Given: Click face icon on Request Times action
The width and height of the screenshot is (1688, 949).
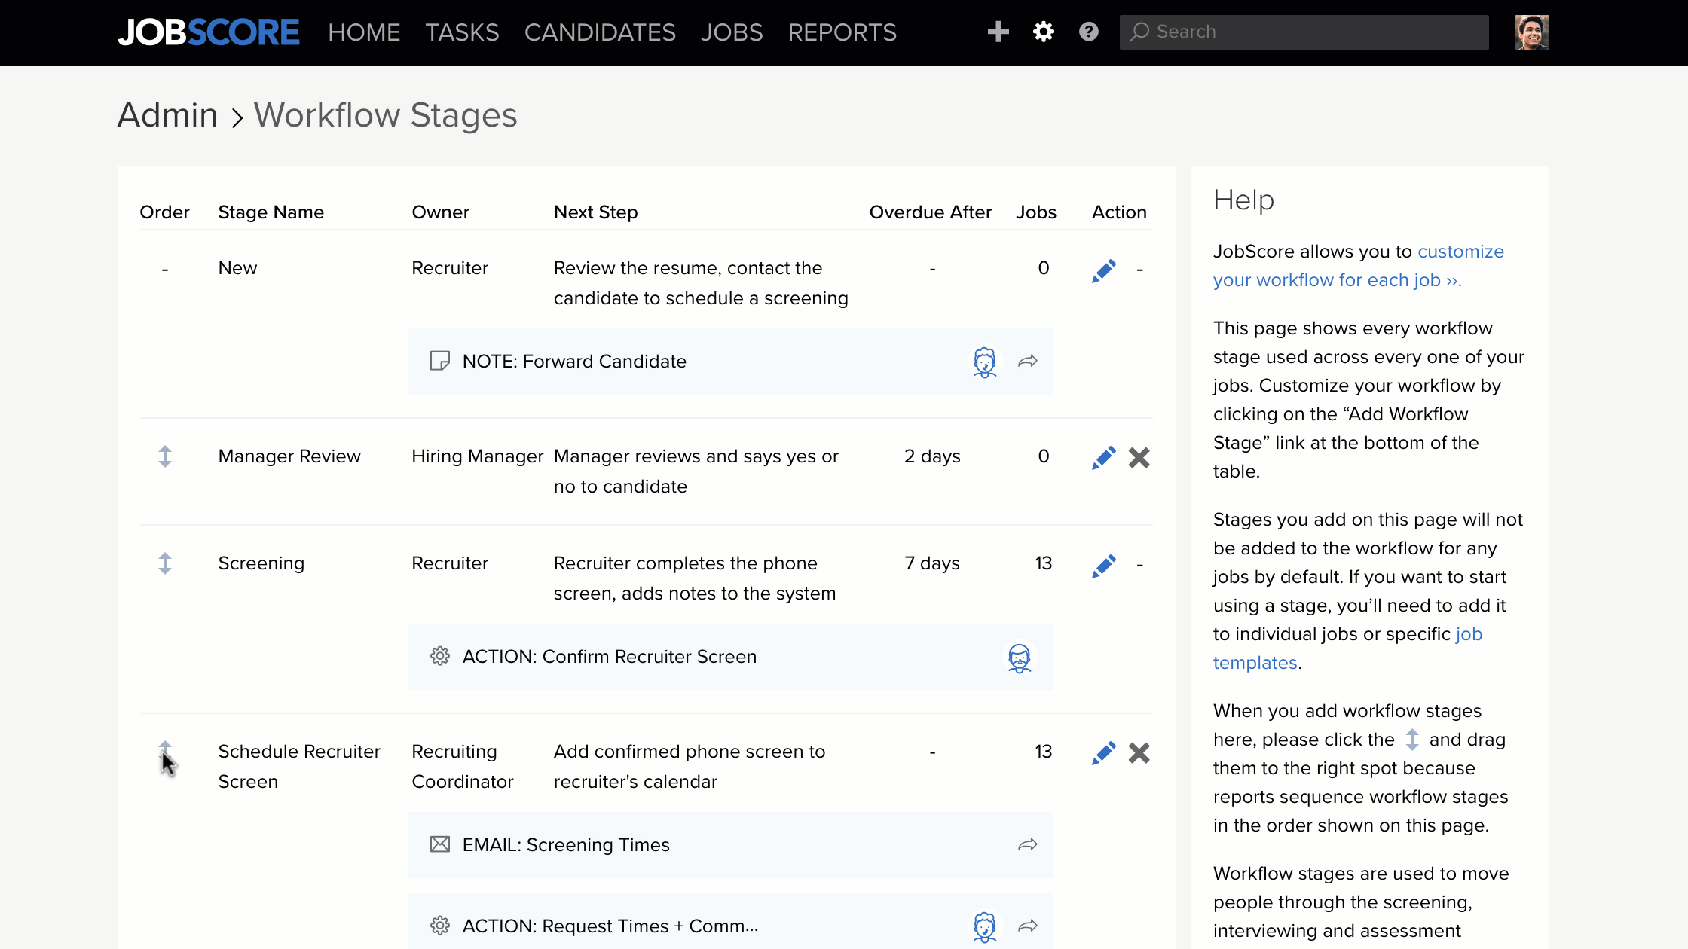Looking at the screenshot, I should pos(985,927).
